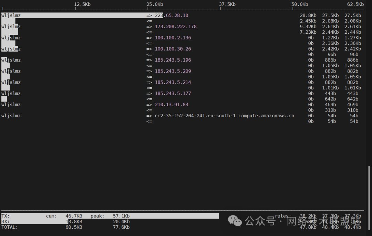Click the 2.45Kb rate value
372x236 pixels.
(308, 21)
